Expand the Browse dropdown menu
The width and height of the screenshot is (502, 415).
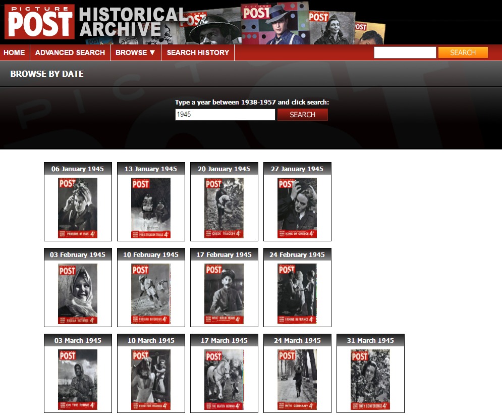(x=135, y=53)
